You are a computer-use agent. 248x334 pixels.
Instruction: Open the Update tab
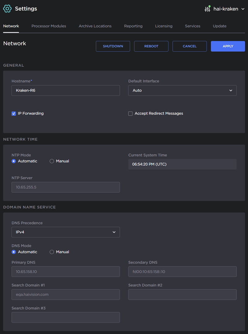coord(219,26)
